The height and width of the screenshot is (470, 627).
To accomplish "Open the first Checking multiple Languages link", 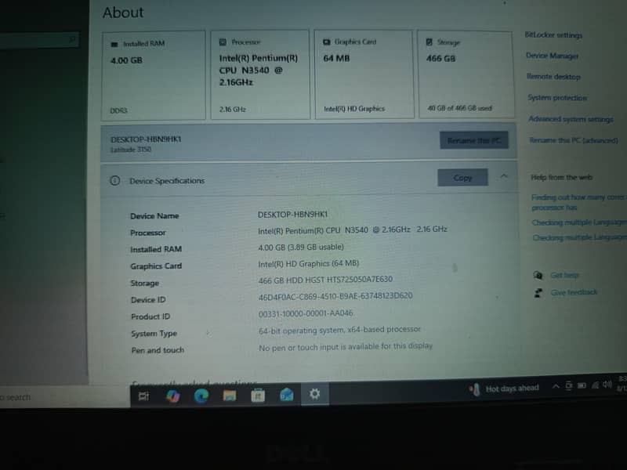I will point(579,222).
